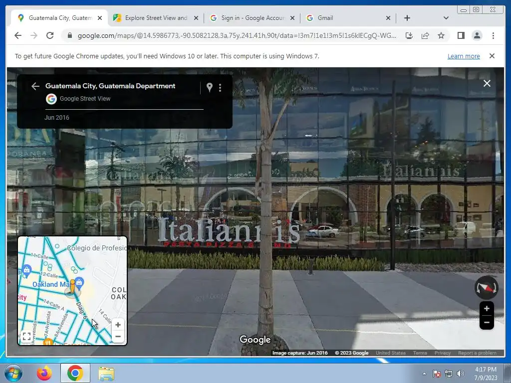View site info via the padlock icon
This screenshot has width=511, height=383.
pos(69,35)
